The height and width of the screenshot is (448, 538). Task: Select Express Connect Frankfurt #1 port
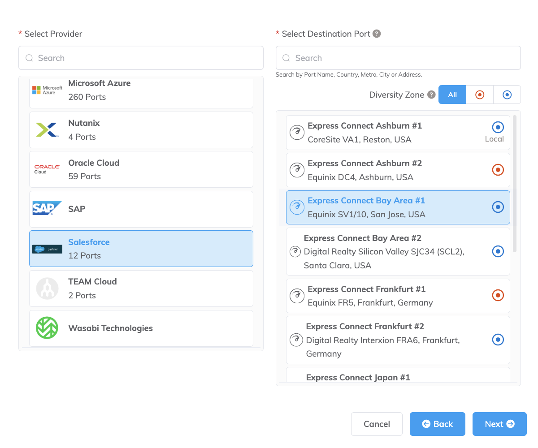pyautogui.click(x=398, y=296)
